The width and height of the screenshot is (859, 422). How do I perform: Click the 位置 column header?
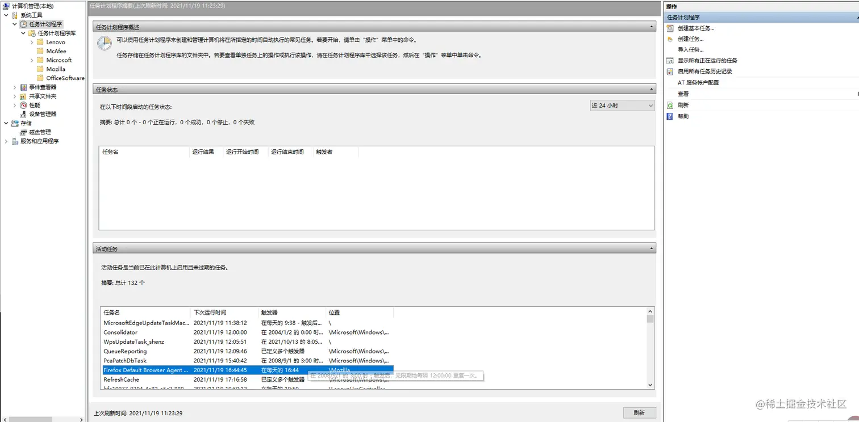(x=360, y=313)
